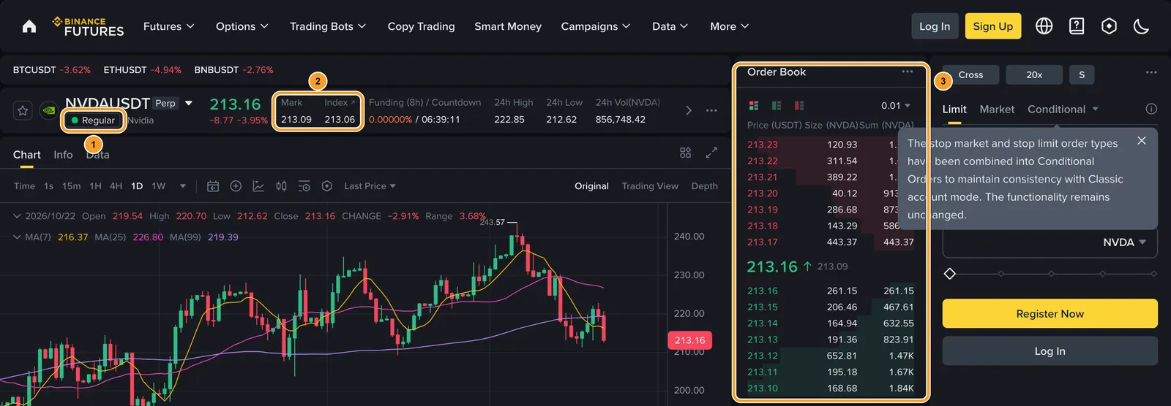1171x406 pixels.
Task: Click the Sign Up button
Action: point(992,26)
